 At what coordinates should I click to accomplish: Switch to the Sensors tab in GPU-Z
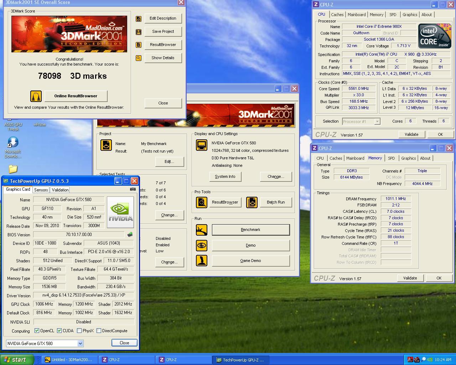pos(41,190)
